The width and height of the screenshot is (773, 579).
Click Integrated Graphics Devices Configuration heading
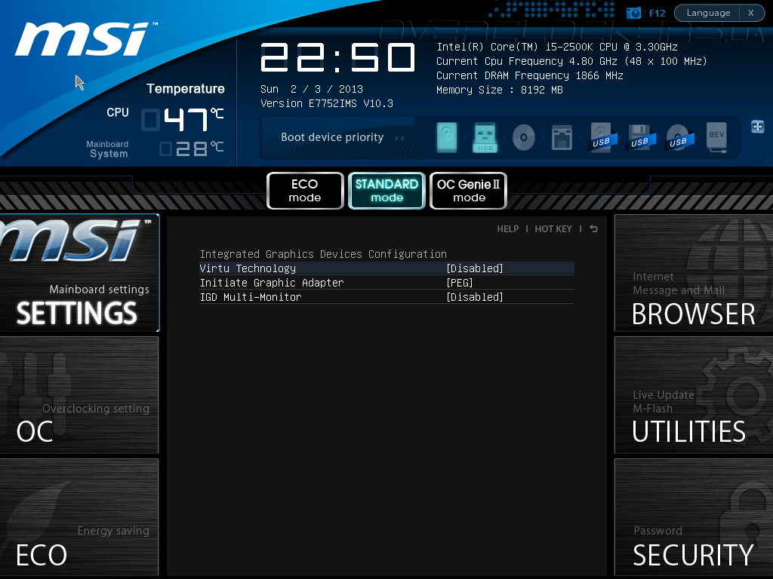[323, 254]
